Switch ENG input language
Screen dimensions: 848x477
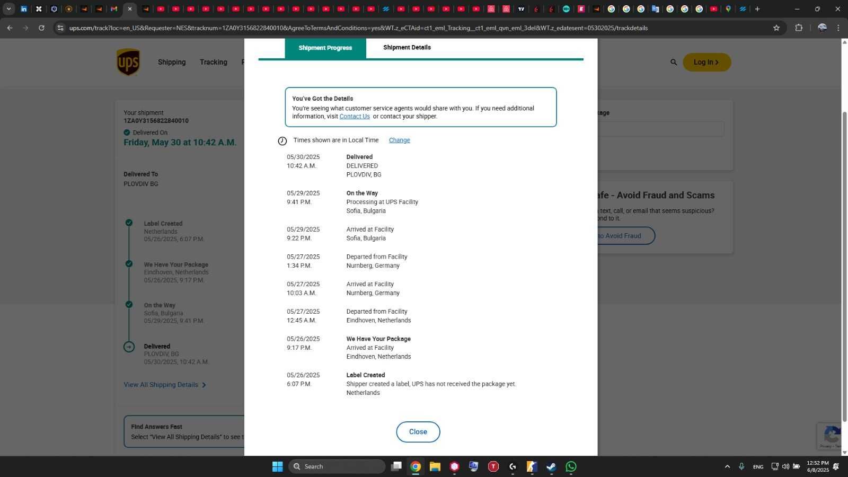click(758, 466)
